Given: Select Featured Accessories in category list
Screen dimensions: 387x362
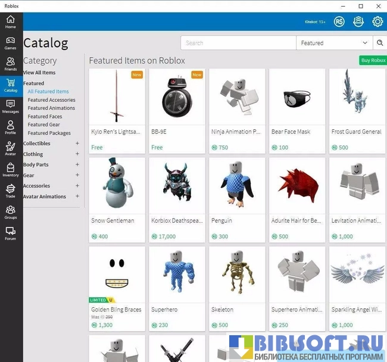Looking at the screenshot, I should point(51,100).
